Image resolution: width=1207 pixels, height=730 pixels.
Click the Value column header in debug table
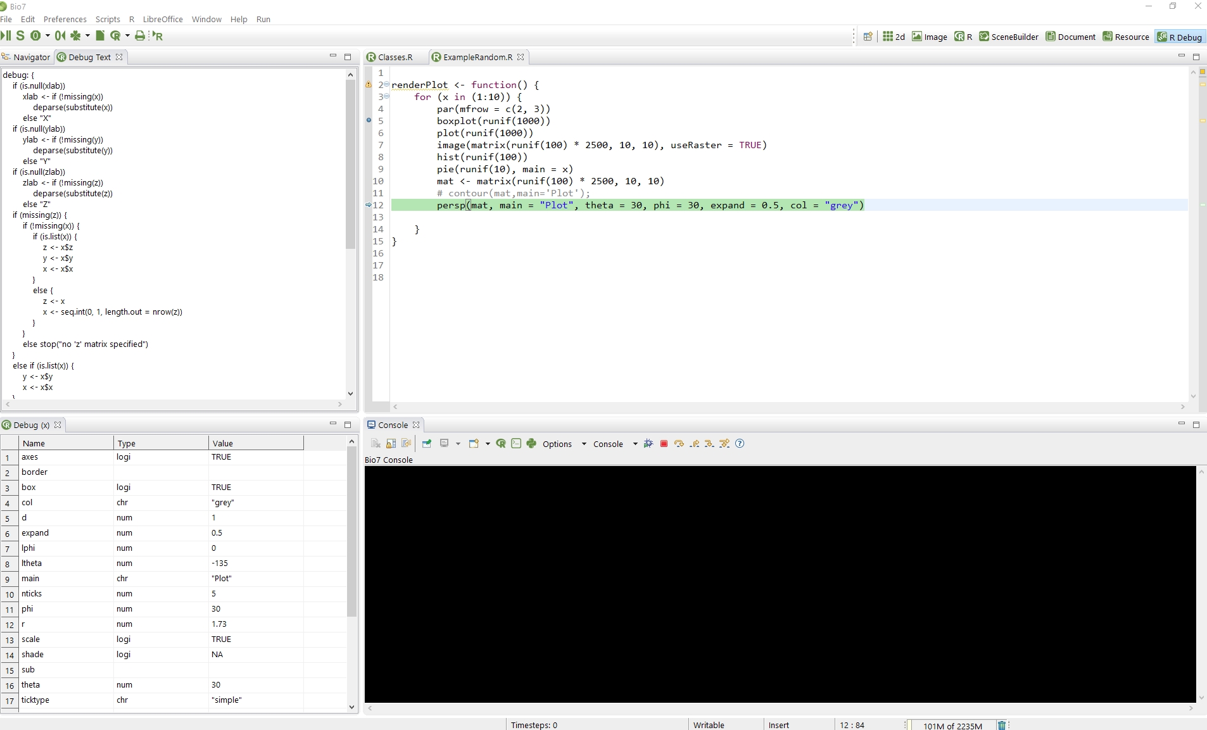pyautogui.click(x=256, y=443)
